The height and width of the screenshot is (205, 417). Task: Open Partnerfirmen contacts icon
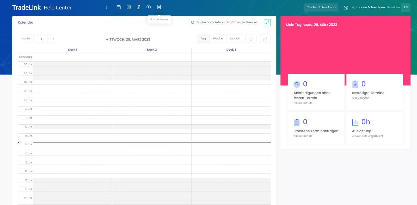[159, 7]
